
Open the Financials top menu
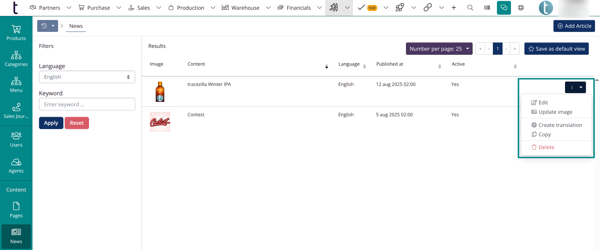click(294, 8)
